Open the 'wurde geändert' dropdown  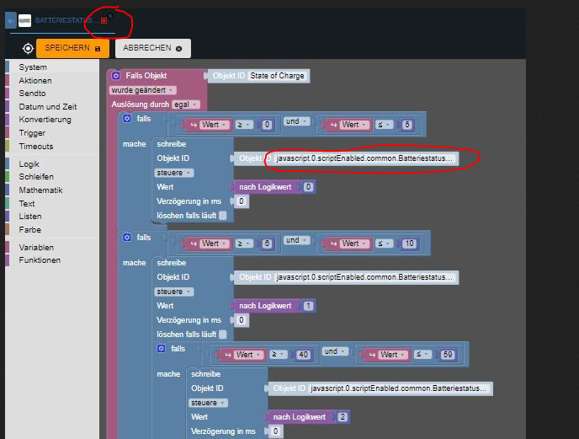tap(142, 90)
